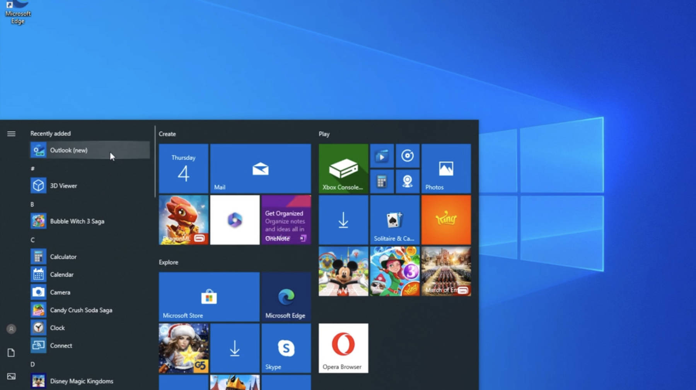Open the DragonML game tile
Viewport: 696px width, 390px height.
click(184, 220)
